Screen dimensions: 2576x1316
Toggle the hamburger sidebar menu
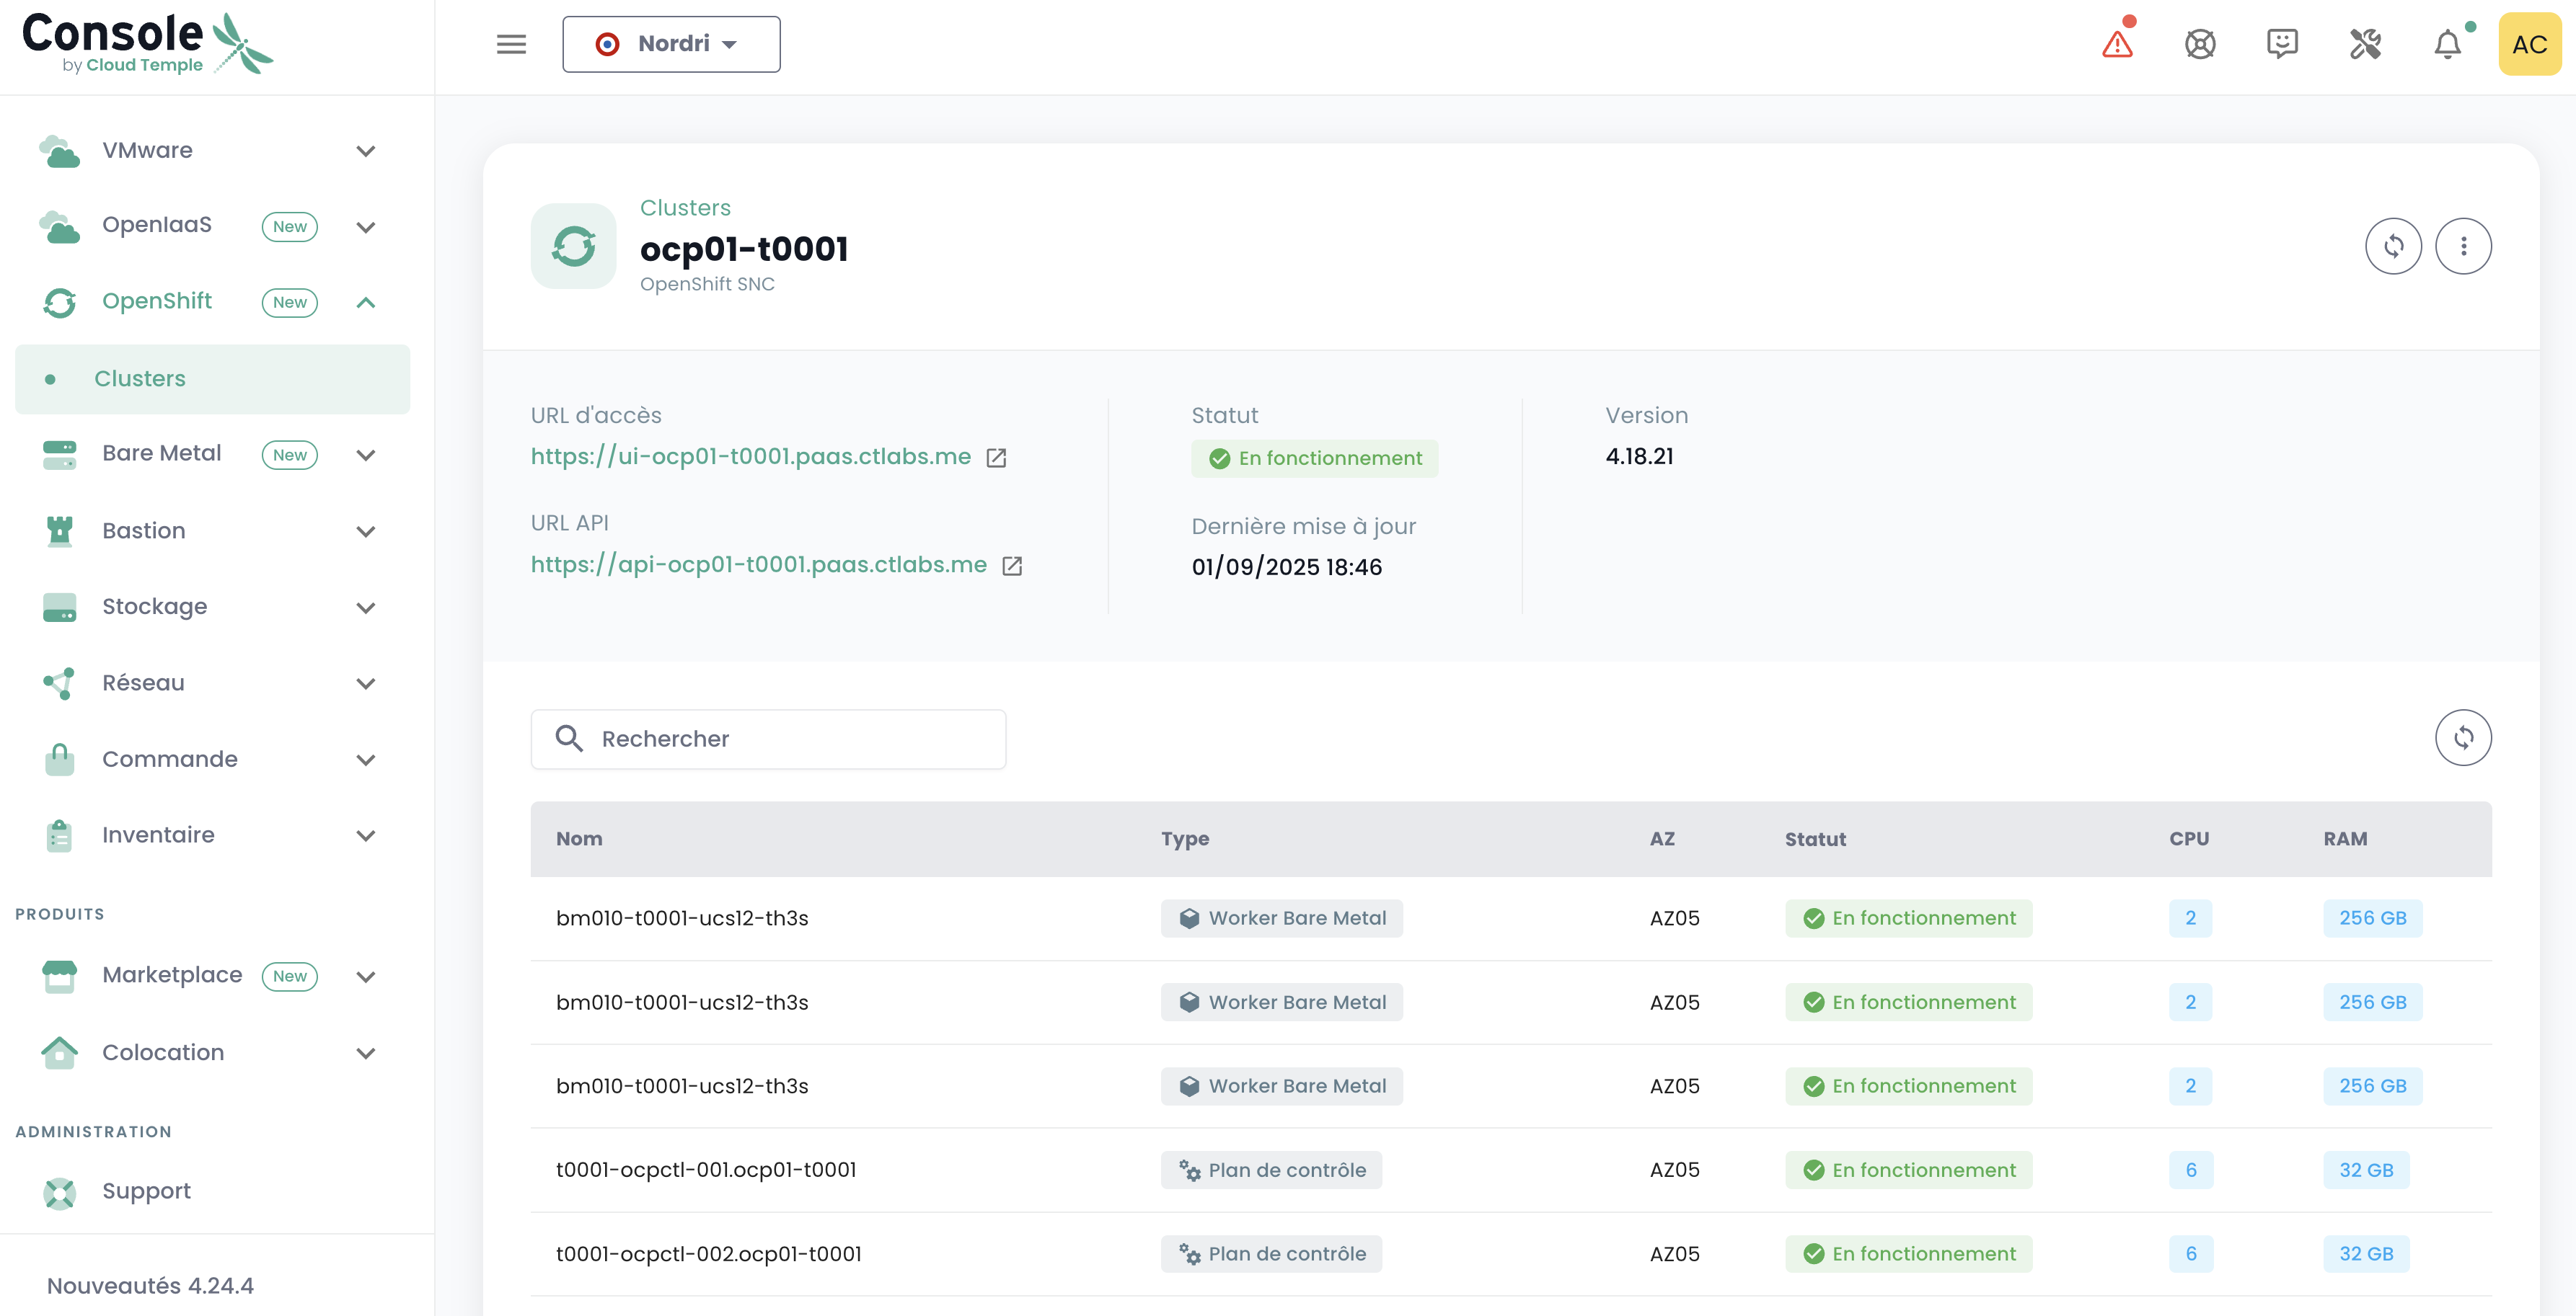pos(511,44)
